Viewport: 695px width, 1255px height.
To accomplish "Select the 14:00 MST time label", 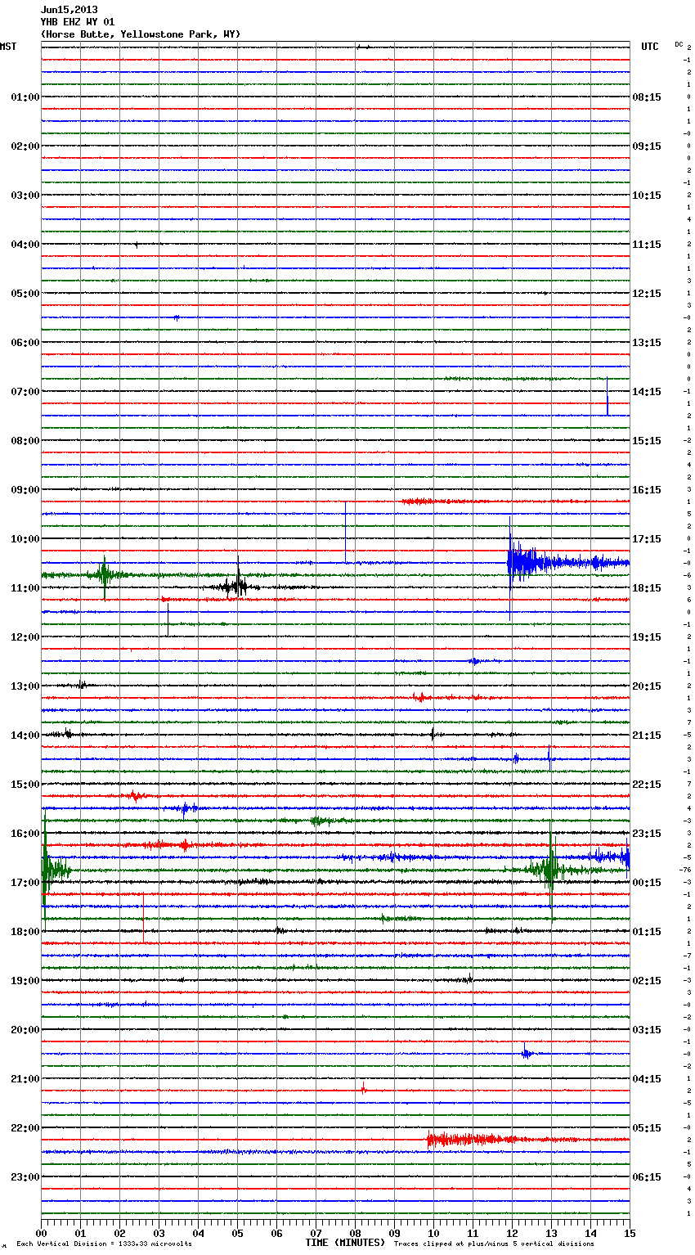I will (x=25, y=735).
